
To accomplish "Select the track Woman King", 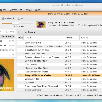I will pos(59,79).
